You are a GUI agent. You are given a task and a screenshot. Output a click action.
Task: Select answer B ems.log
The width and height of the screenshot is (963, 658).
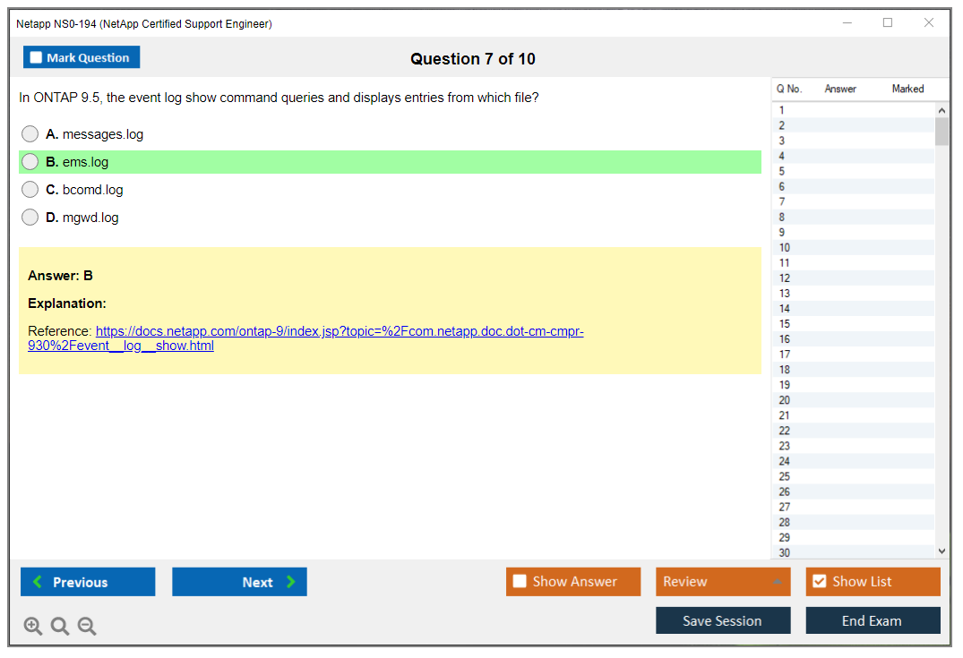point(30,162)
